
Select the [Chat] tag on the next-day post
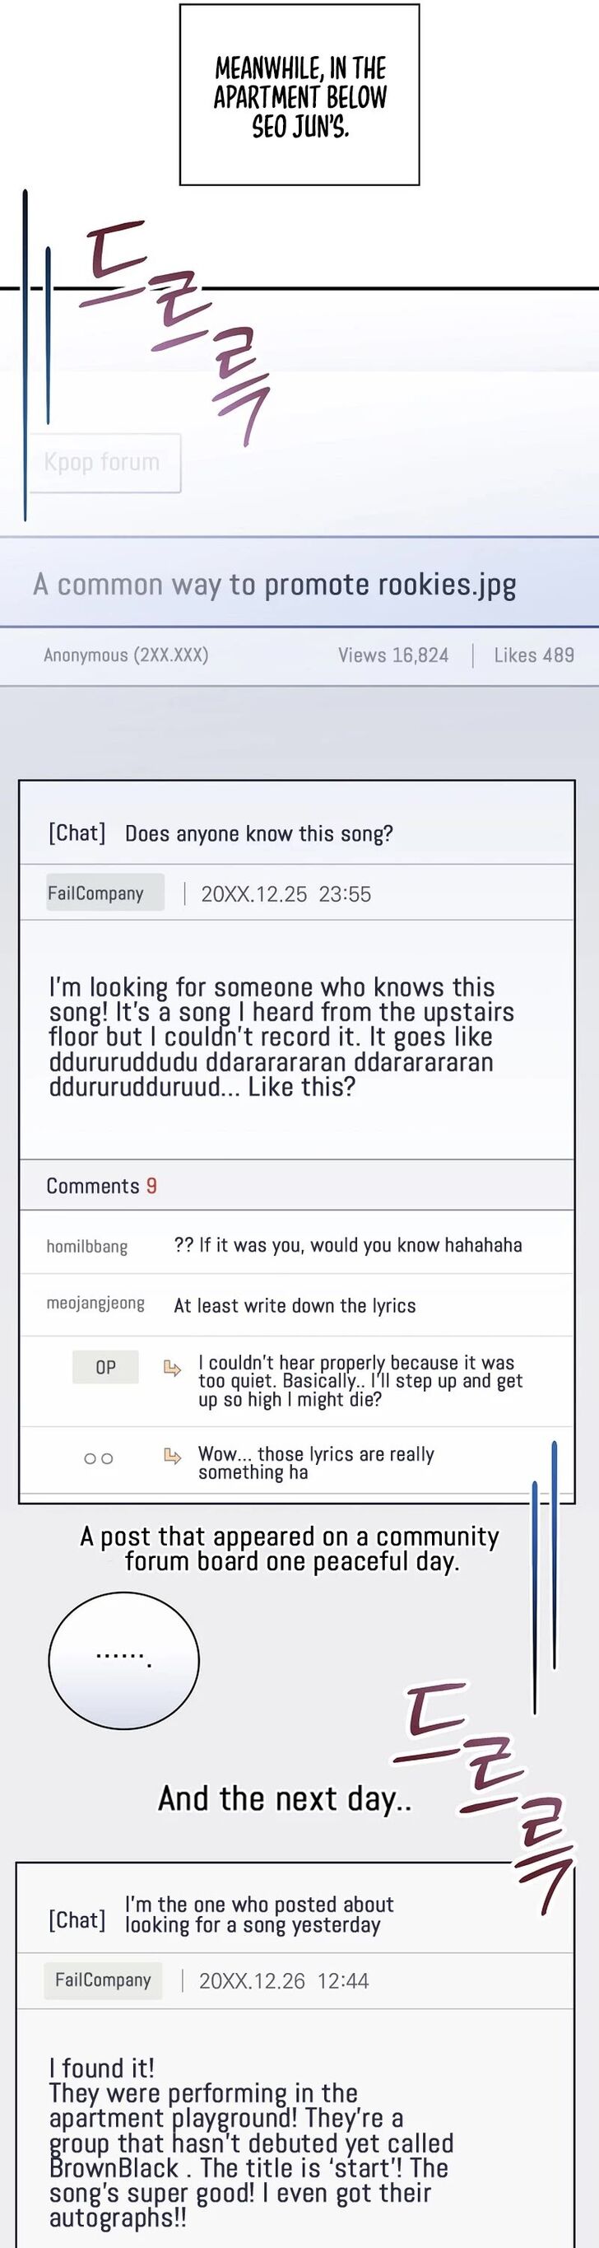(x=77, y=1920)
